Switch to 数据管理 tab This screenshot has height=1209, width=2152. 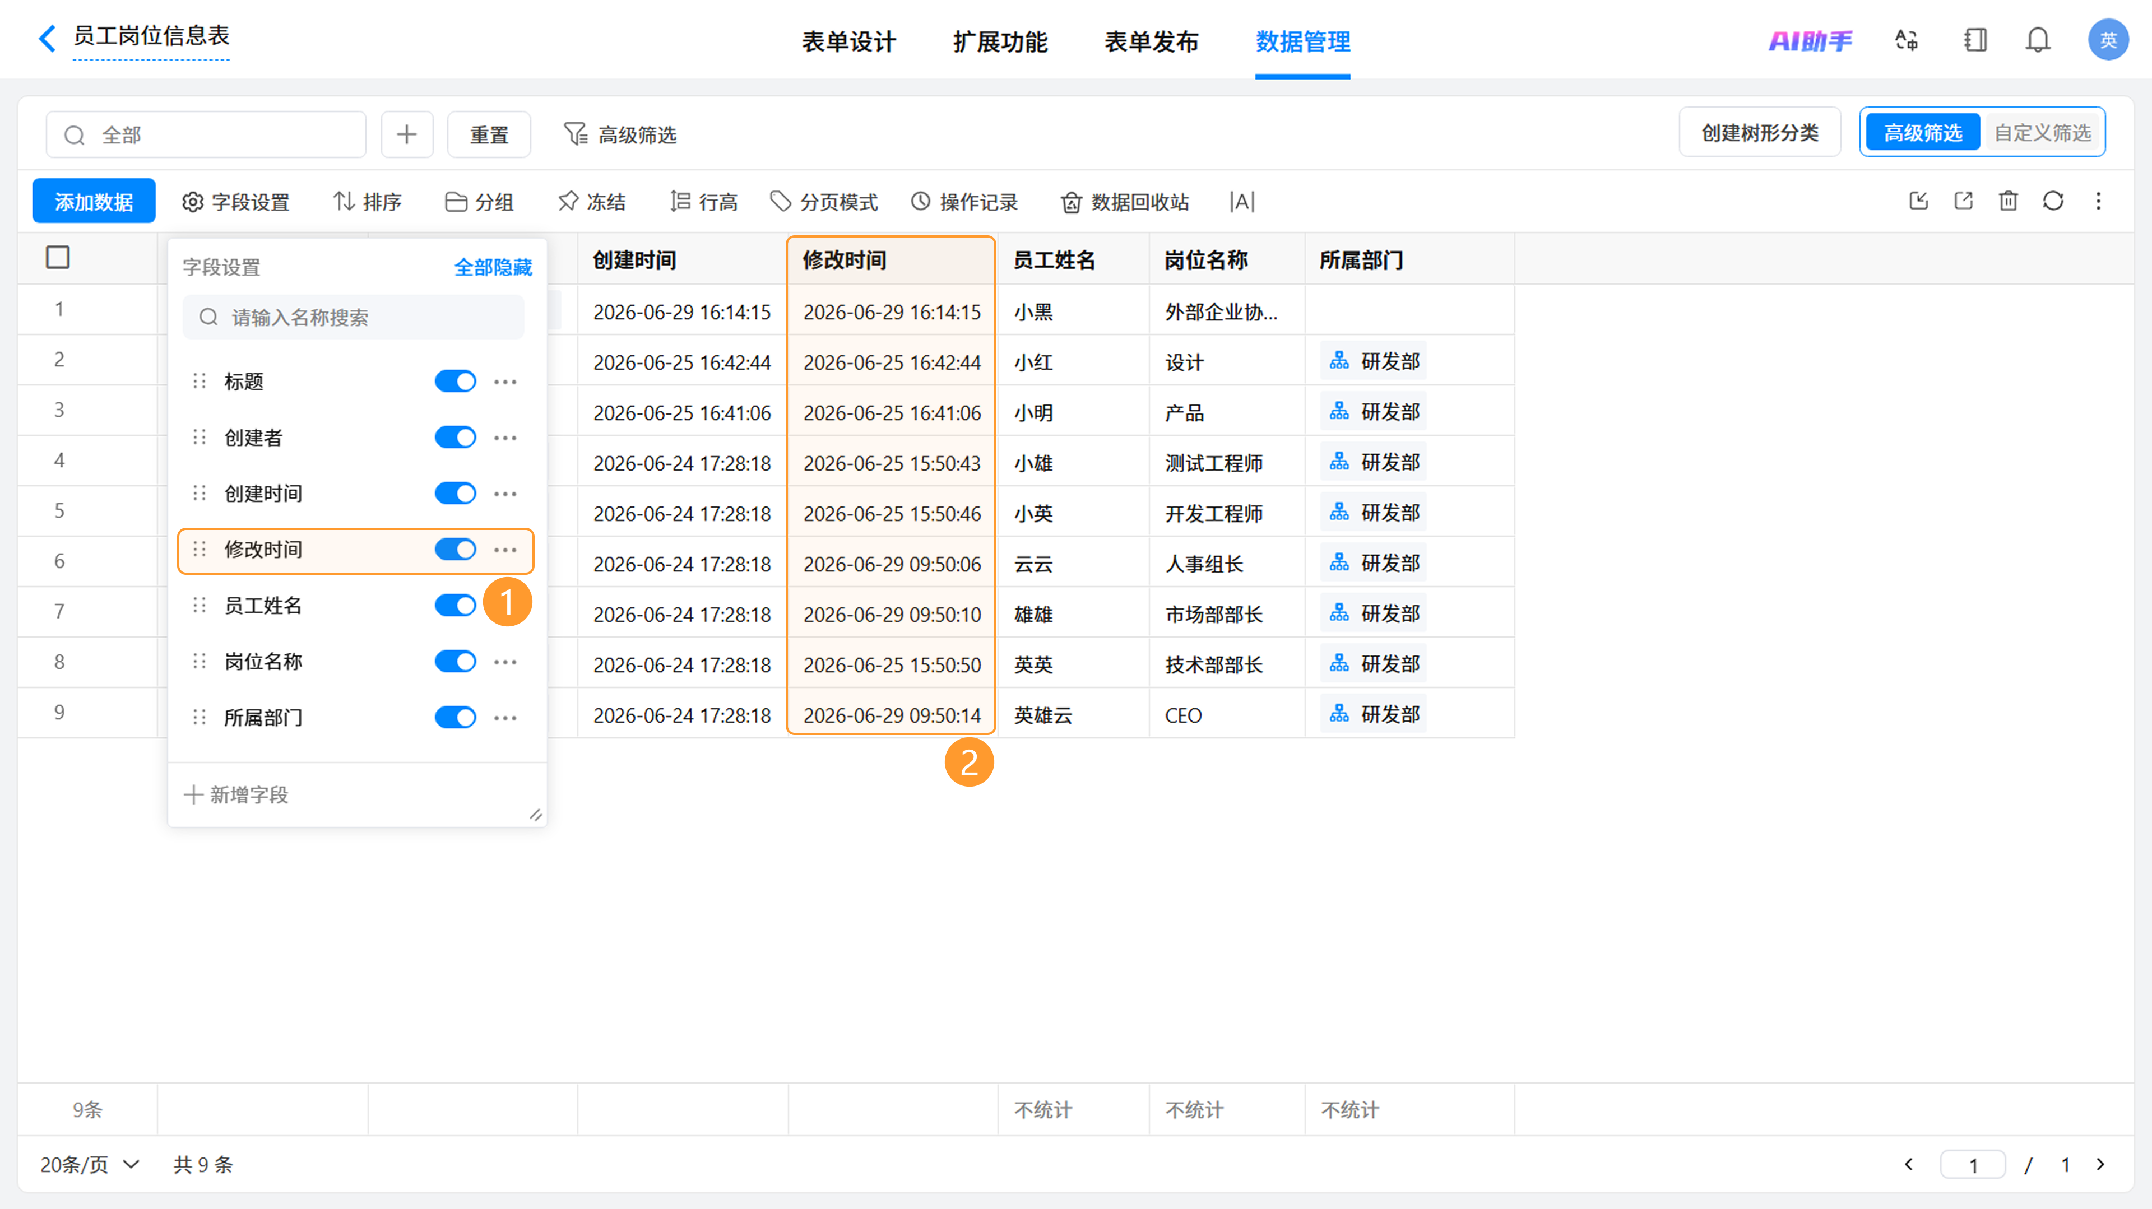tap(1302, 41)
